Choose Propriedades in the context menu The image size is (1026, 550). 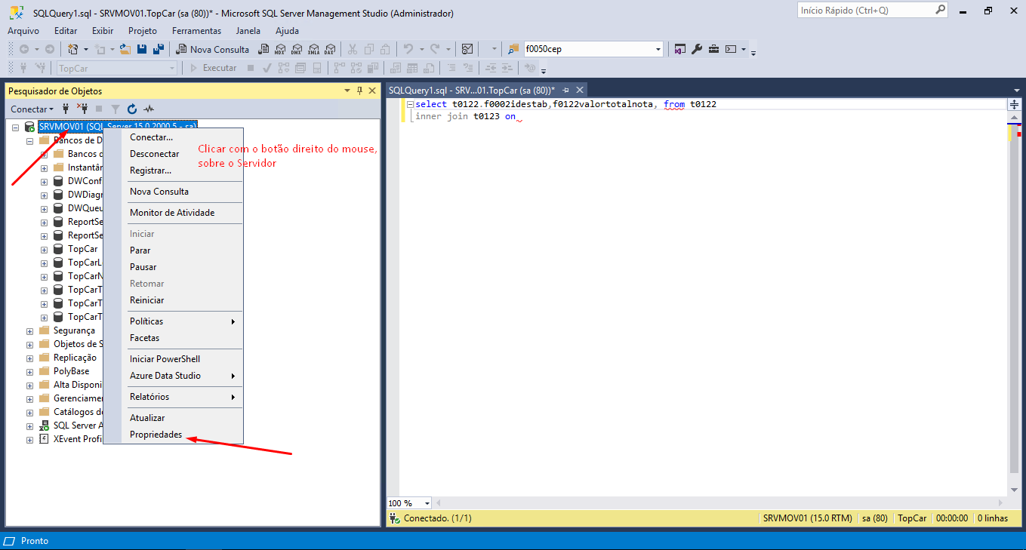click(x=156, y=435)
